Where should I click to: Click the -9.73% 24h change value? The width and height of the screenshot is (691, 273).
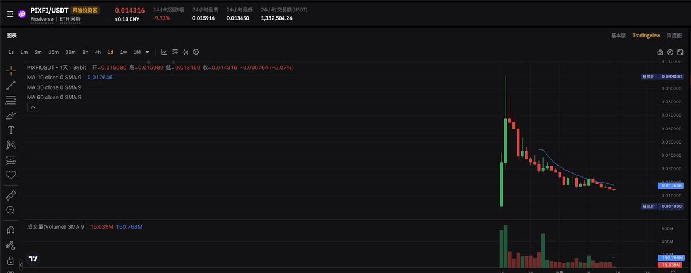click(161, 18)
